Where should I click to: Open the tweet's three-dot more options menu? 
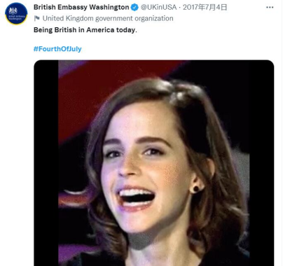[270, 8]
